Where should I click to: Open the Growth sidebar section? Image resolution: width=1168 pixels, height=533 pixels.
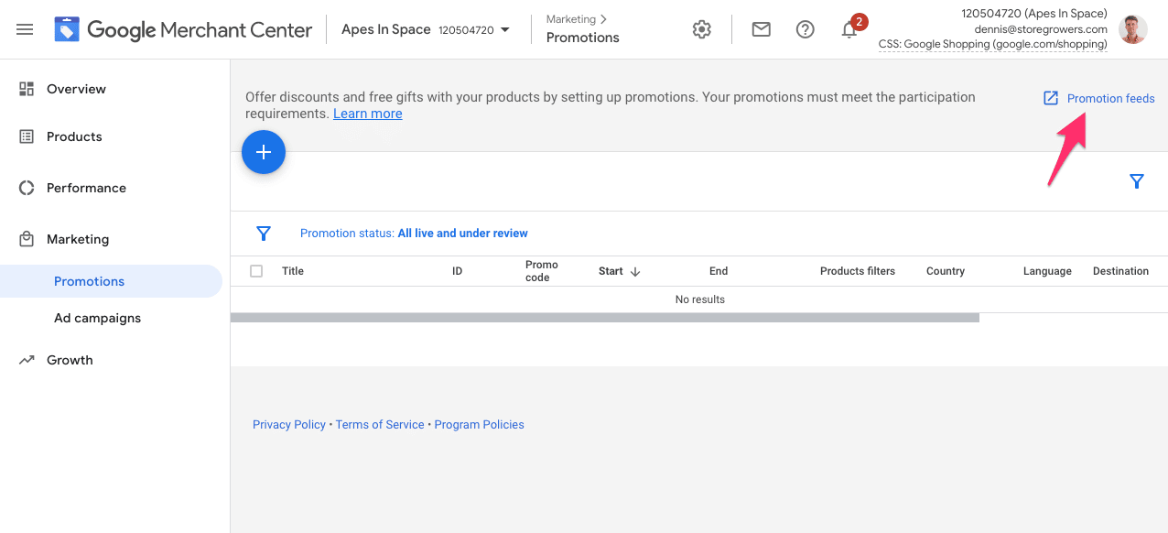click(x=70, y=360)
